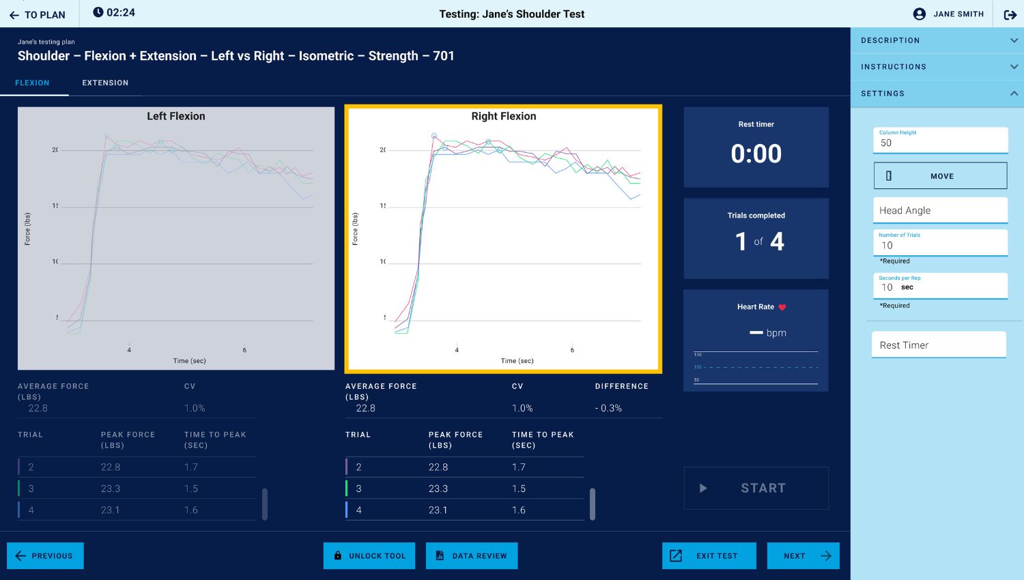Click the back arrow beside To Plan
This screenshot has width=1024, height=580.
tap(14, 15)
